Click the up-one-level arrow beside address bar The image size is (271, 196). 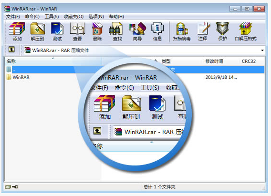pyautogui.click(x=11, y=50)
